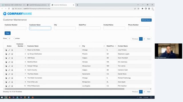Focus the Customer Number filter field
The image size is (183, 102).
15,28
